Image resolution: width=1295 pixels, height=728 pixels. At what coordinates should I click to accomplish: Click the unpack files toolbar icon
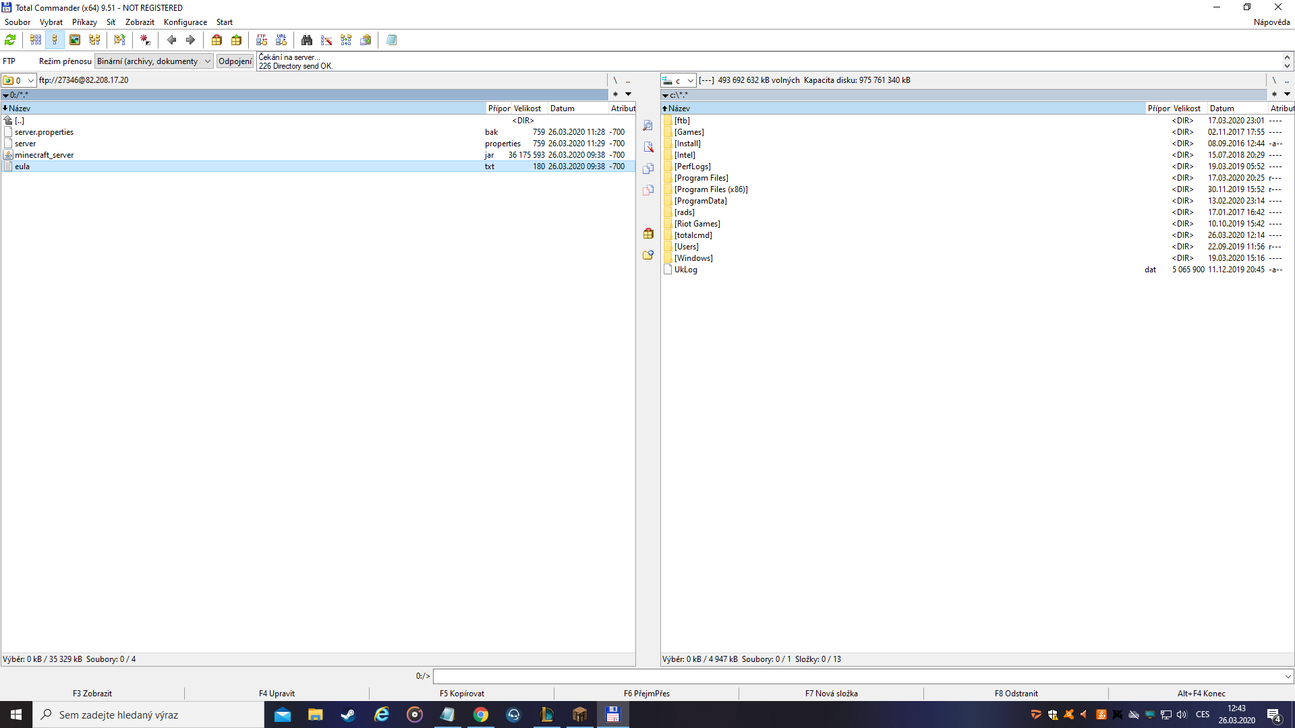[236, 40]
